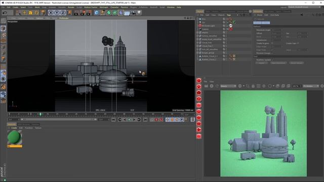The image size is (324, 182).
Task: Click the Spline Pen tool icon
Action: pos(103,13)
